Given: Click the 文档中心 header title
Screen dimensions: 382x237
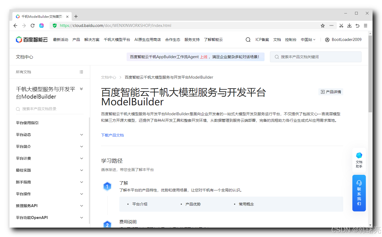Looking at the screenshot, I should coord(25,57).
